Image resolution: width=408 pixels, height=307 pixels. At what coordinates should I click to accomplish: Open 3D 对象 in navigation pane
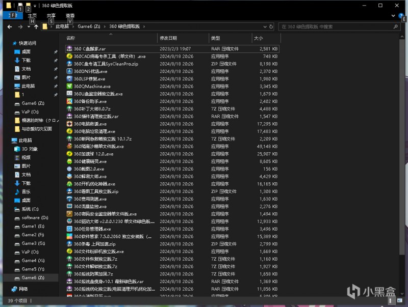[x=30, y=149]
